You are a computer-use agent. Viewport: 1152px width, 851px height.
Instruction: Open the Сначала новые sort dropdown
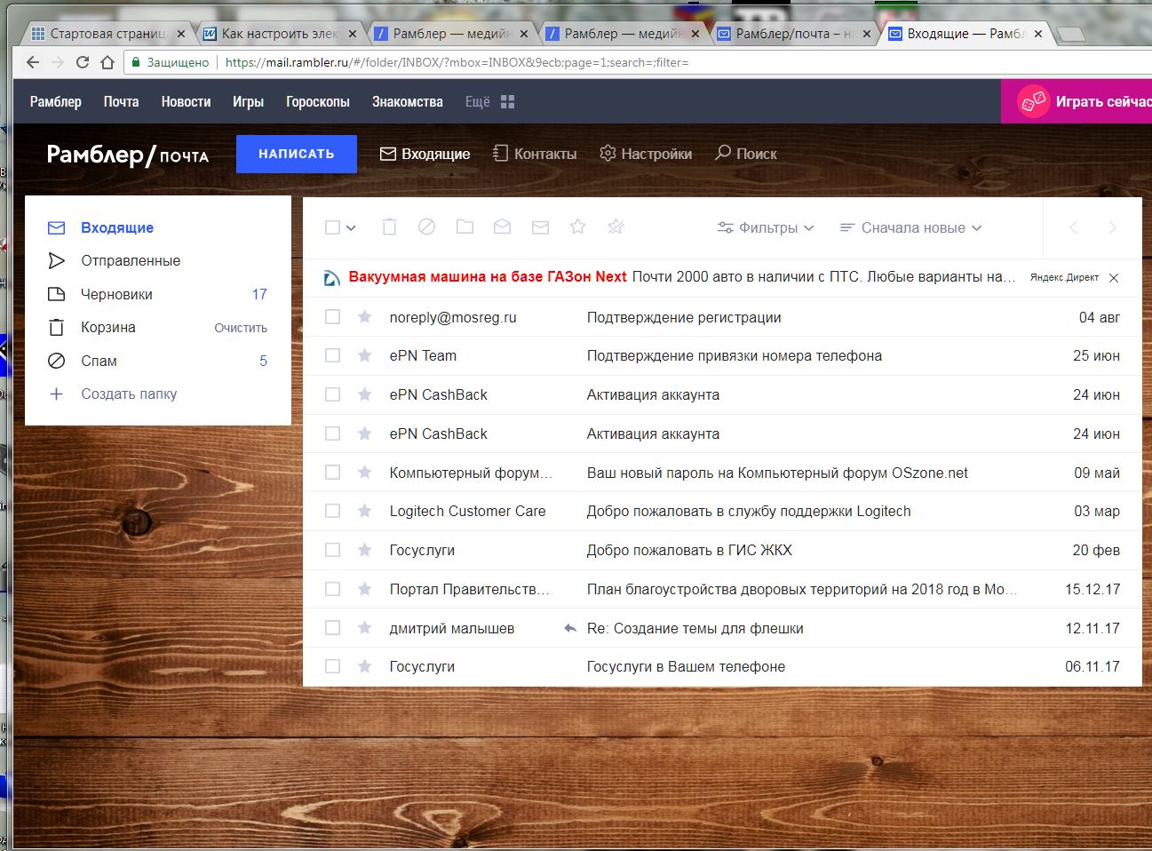coord(910,227)
